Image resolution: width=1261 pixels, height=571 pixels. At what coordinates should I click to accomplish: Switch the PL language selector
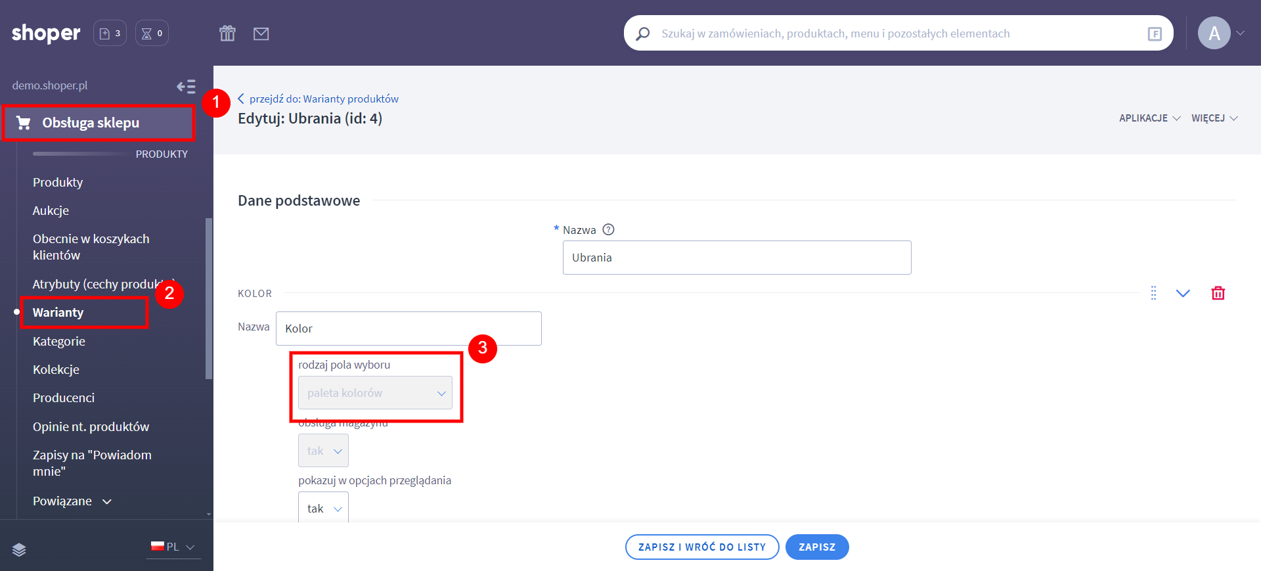click(173, 547)
